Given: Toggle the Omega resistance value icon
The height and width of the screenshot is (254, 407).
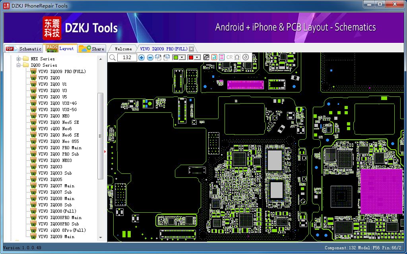Looking at the screenshot, I should pos(237,57).
